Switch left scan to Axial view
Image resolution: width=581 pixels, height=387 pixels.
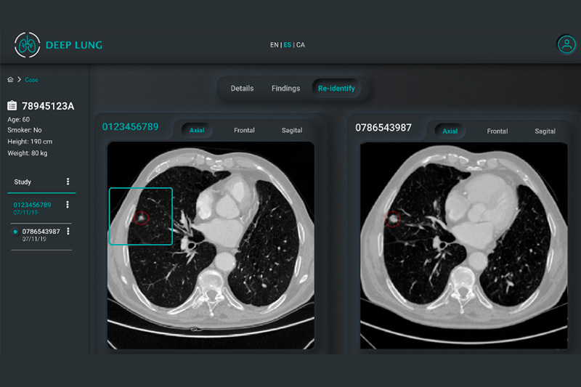[197, 131]
